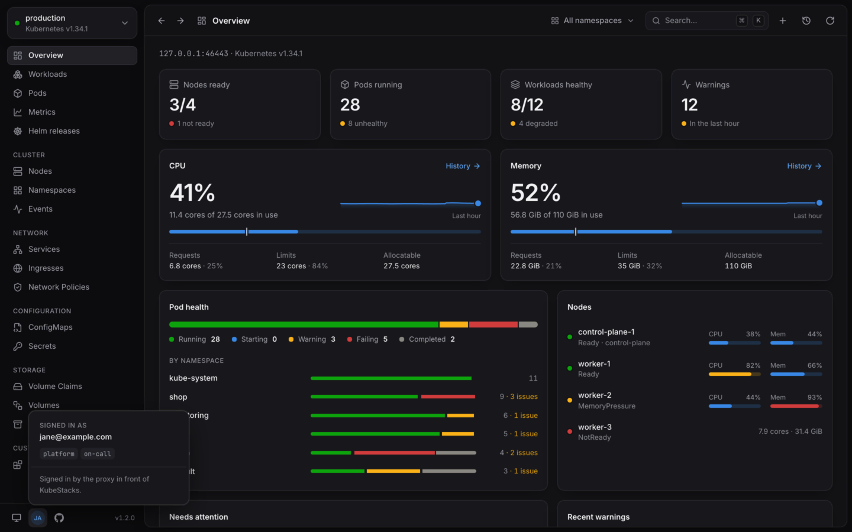This screenshot has height=532, width=852.
Task: Open the Pods running card
Action: (x=411, y=105)
